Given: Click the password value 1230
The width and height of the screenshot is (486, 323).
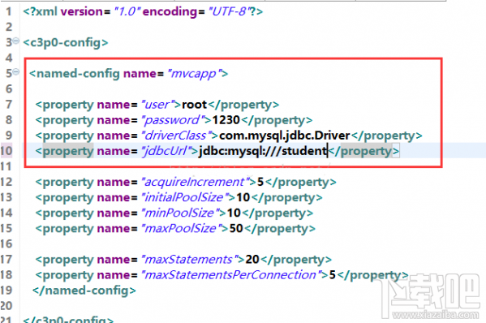Looking at the screenshot, I should coord(226,120).
